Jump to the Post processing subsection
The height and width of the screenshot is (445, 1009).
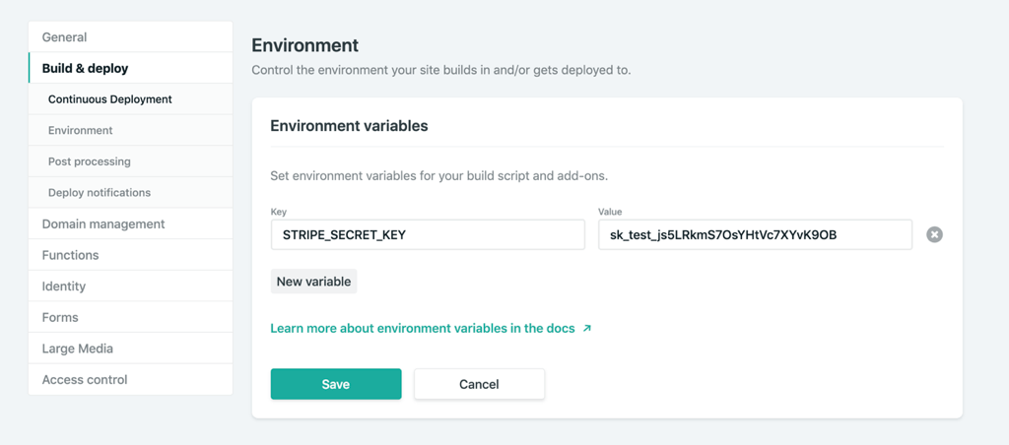click(131, 161)
